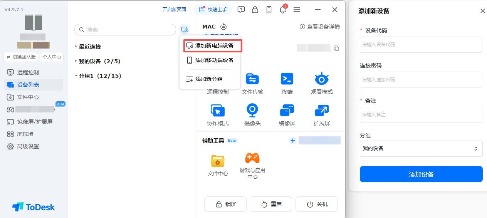Click the MAC device switch icon
The height and width of the screenshot is (218, 487).
tap(223, 27)
